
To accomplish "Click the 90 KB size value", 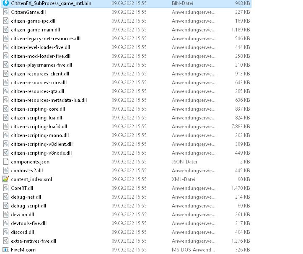I will point(244,179).
